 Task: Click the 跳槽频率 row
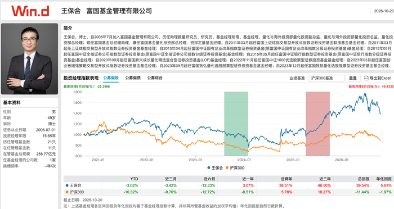pos(29,166)
